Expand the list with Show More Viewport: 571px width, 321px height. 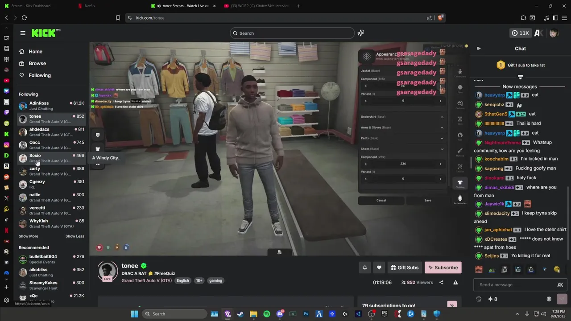28,236
